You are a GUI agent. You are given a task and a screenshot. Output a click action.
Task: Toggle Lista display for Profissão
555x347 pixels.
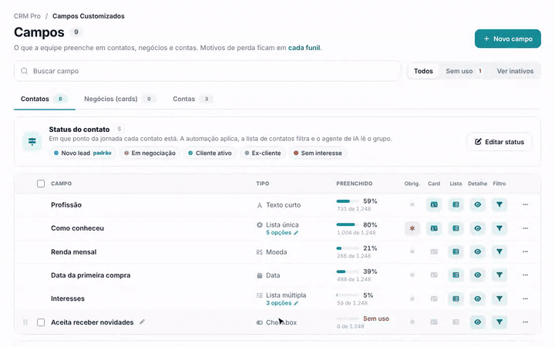tap(456, 204)
